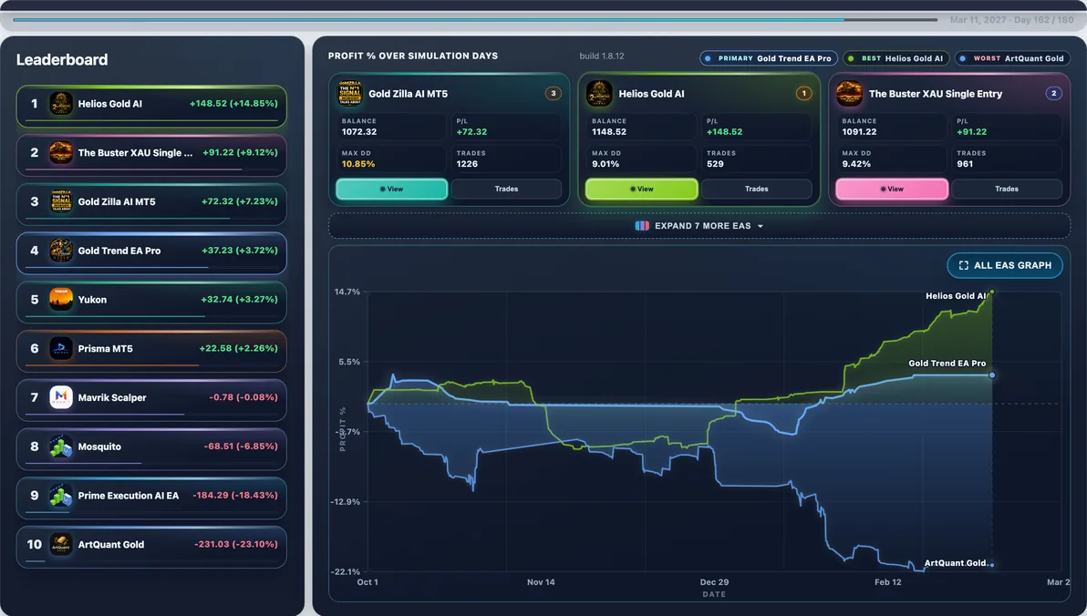Image resolution: width=1087 pixels, height=616 pixels.
Task: Click the Prisma MT5 leaderboard logo
Action: point(61,348)
